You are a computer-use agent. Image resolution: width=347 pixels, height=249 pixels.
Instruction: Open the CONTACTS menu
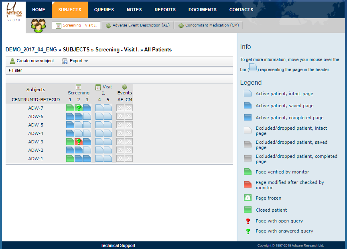click(x=241, y=10)
